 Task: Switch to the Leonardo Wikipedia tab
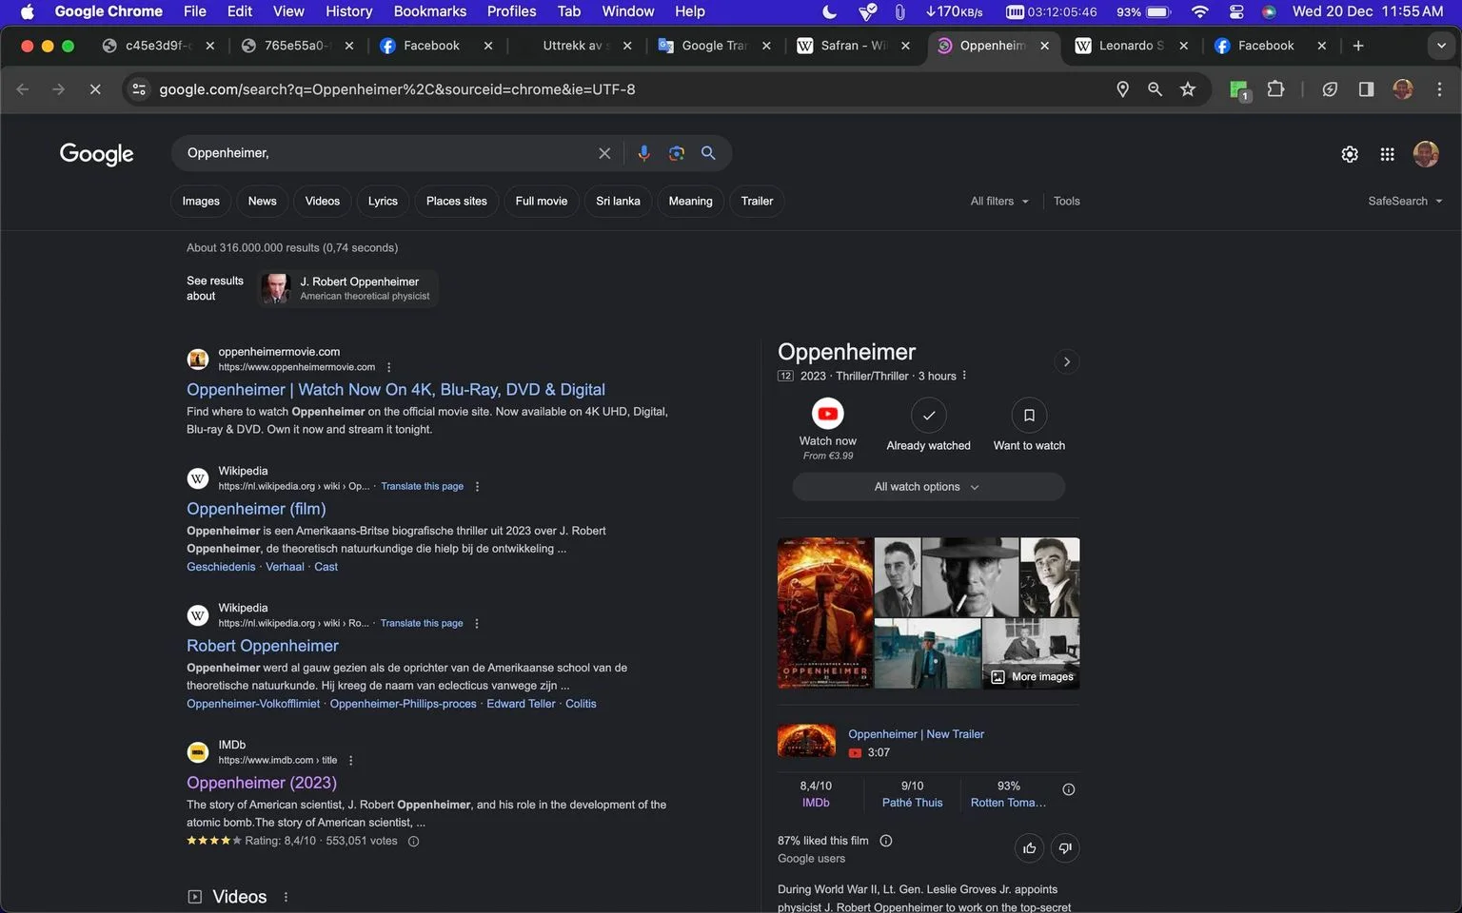pos(1132,46)
